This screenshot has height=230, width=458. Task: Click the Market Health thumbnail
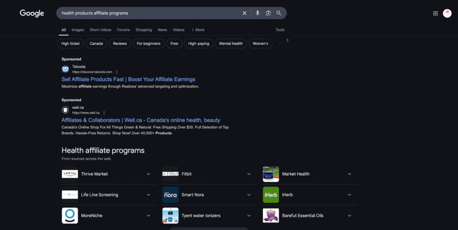(x=271, y=174)
